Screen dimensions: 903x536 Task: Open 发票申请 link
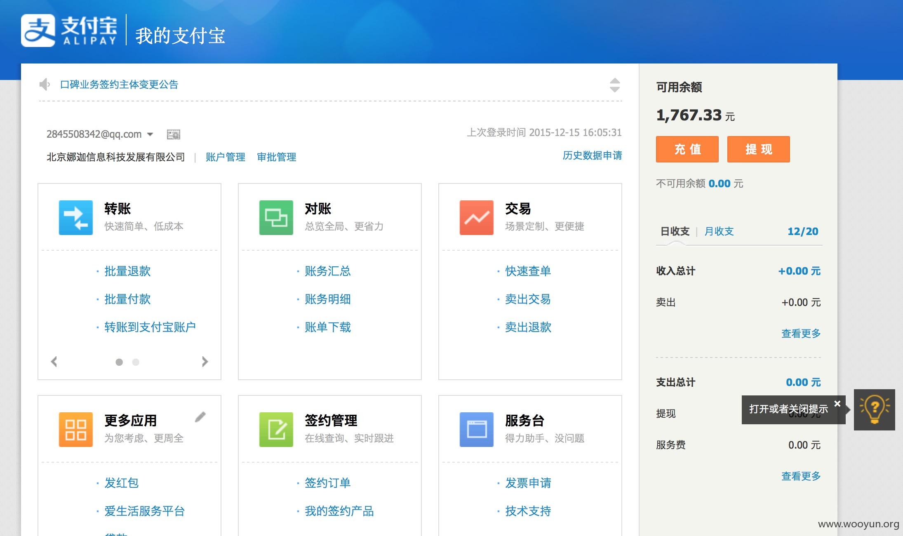tap(528, 483)
